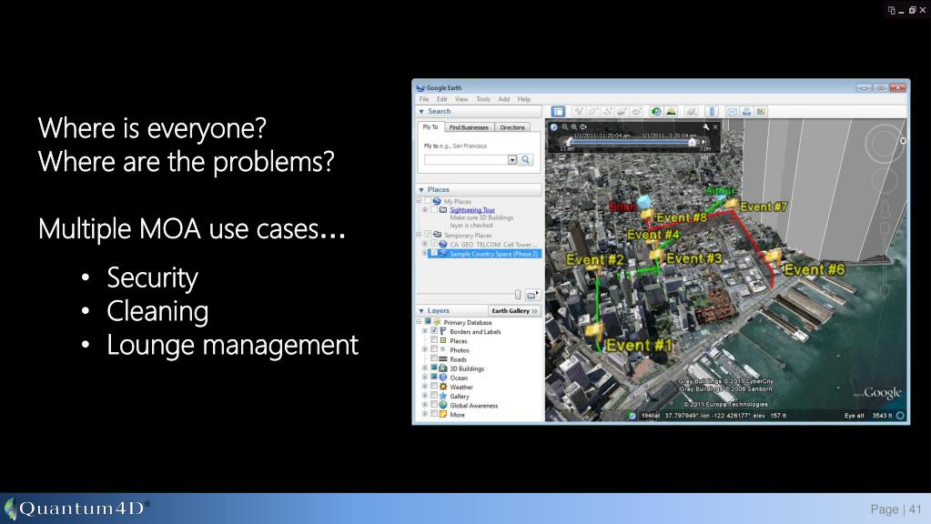Viewport: 931px width, 524px height.
Task: Click the Add Image Overlay toolbar icon
Action: 622,112
